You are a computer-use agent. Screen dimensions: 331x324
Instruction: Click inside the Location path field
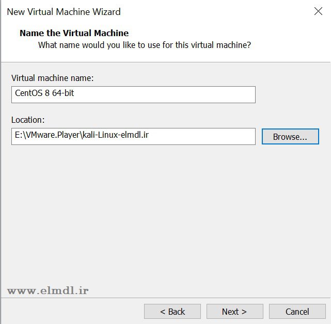pos(133,136)
